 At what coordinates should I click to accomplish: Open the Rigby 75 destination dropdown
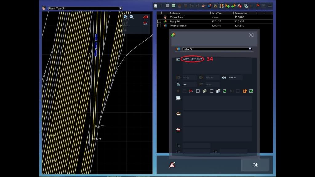pos(250,49)
